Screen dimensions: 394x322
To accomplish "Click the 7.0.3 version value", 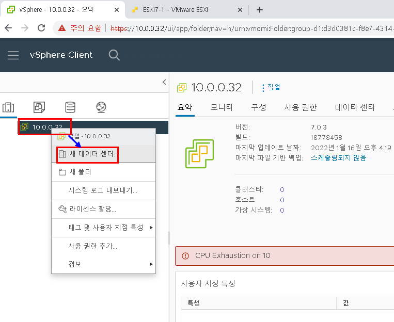I will [319, 127].
